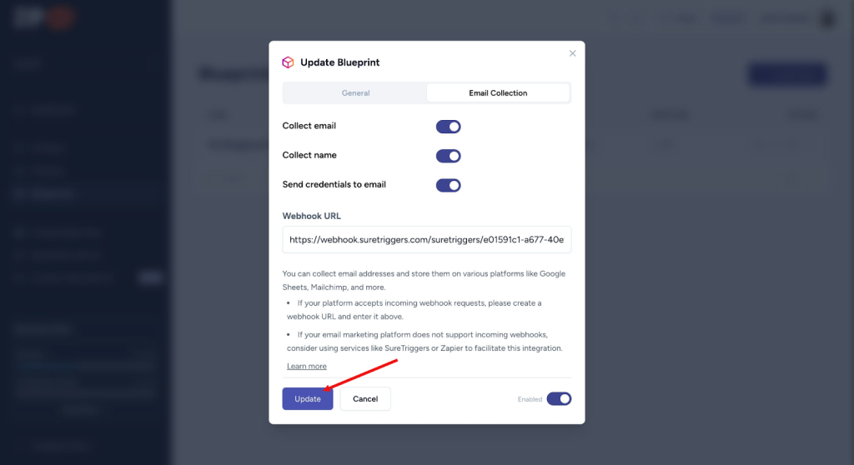This screenshot has width=854, height=465.
Task: Save changes with the Update button
Action: 308,399
